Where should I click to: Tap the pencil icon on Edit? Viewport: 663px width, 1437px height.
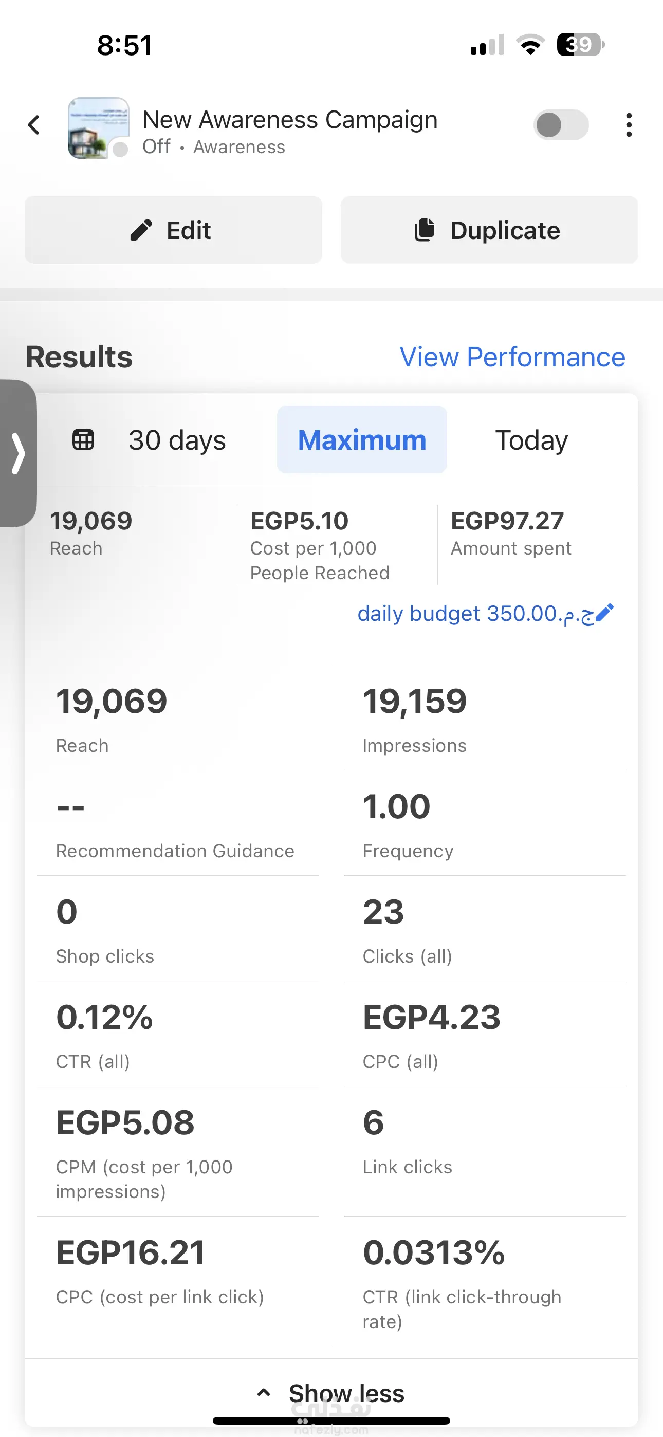click(141, 230)
